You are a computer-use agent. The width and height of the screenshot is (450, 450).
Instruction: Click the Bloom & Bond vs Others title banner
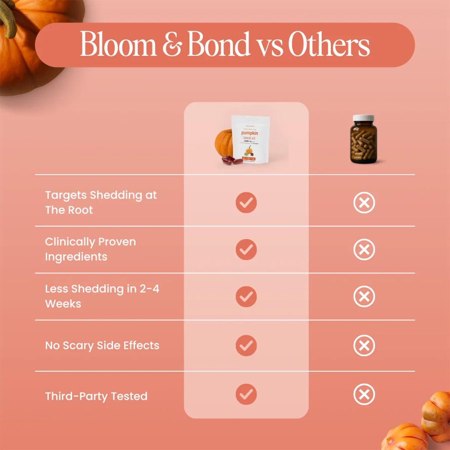[x=225, y=45]
